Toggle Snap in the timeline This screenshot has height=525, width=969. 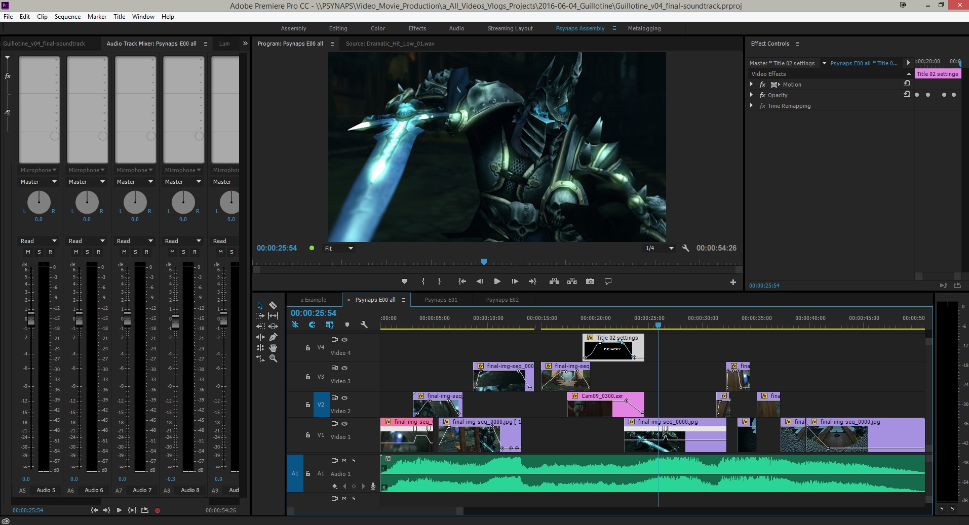point(312,325)
